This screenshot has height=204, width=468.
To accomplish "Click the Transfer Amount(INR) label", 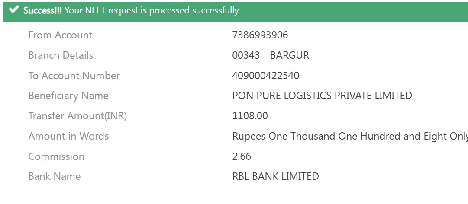I will 77,116.
